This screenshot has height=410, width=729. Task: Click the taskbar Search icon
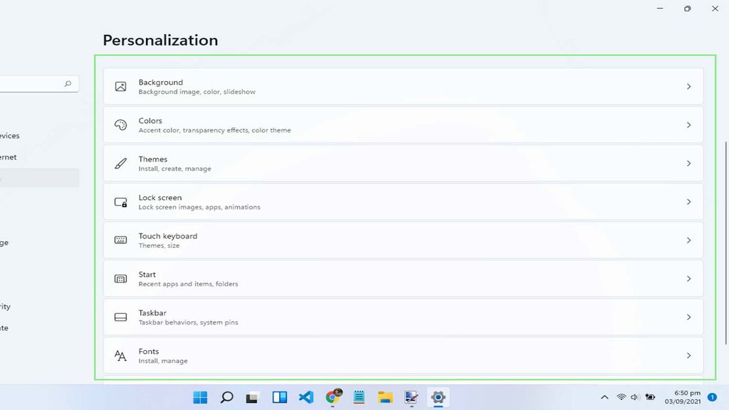(226, 398)
